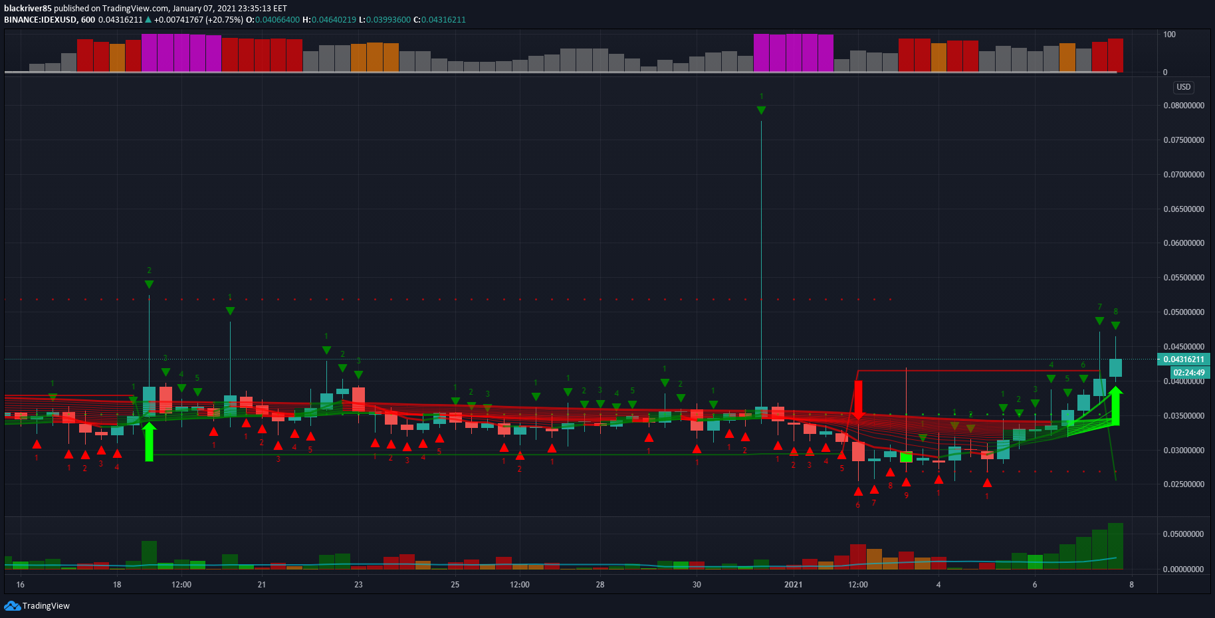Click the close value C:0.04316211 in header
Screen dimensions: 1215x618
(x=439, y=20)
